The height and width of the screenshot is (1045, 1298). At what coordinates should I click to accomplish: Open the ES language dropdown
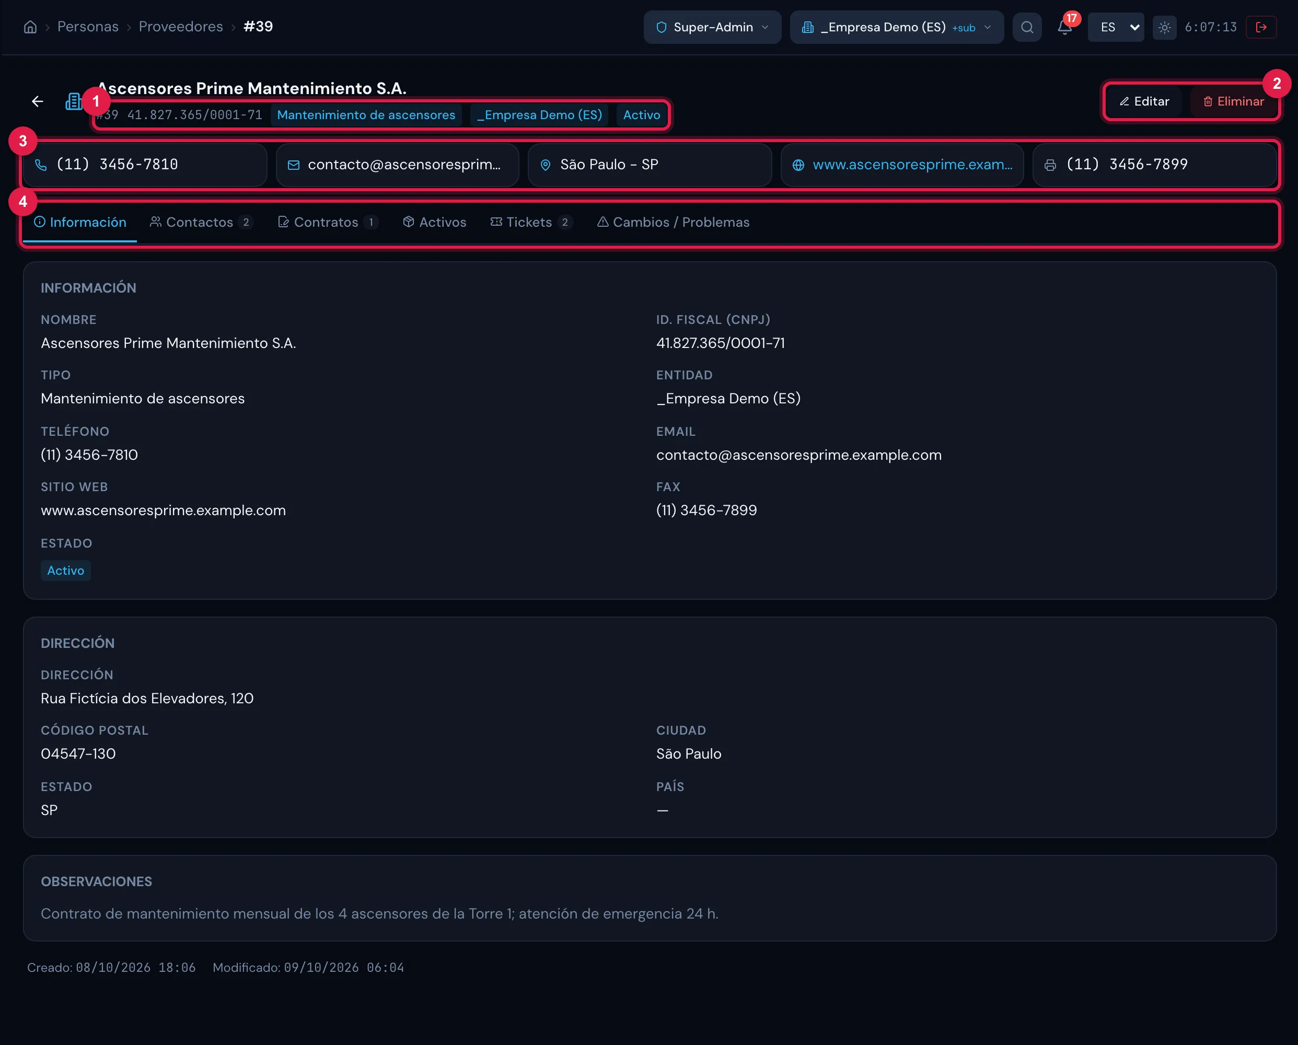[1116, 27]
